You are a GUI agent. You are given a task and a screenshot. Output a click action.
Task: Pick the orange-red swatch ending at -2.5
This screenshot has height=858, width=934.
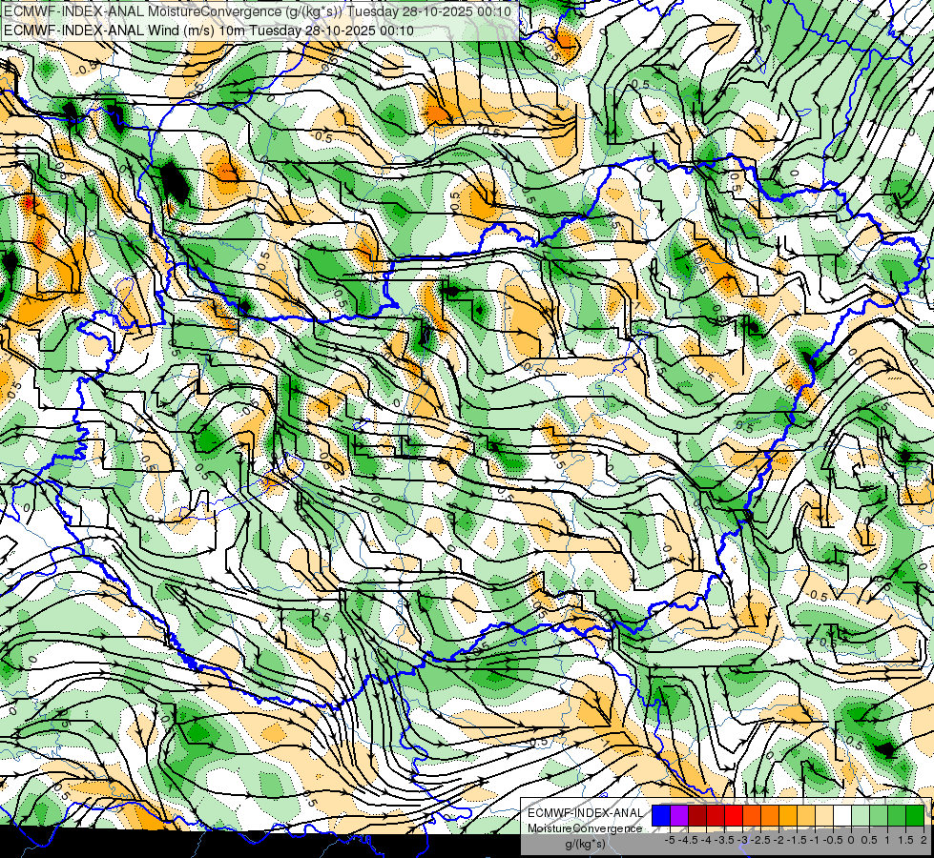click(752, 816)
